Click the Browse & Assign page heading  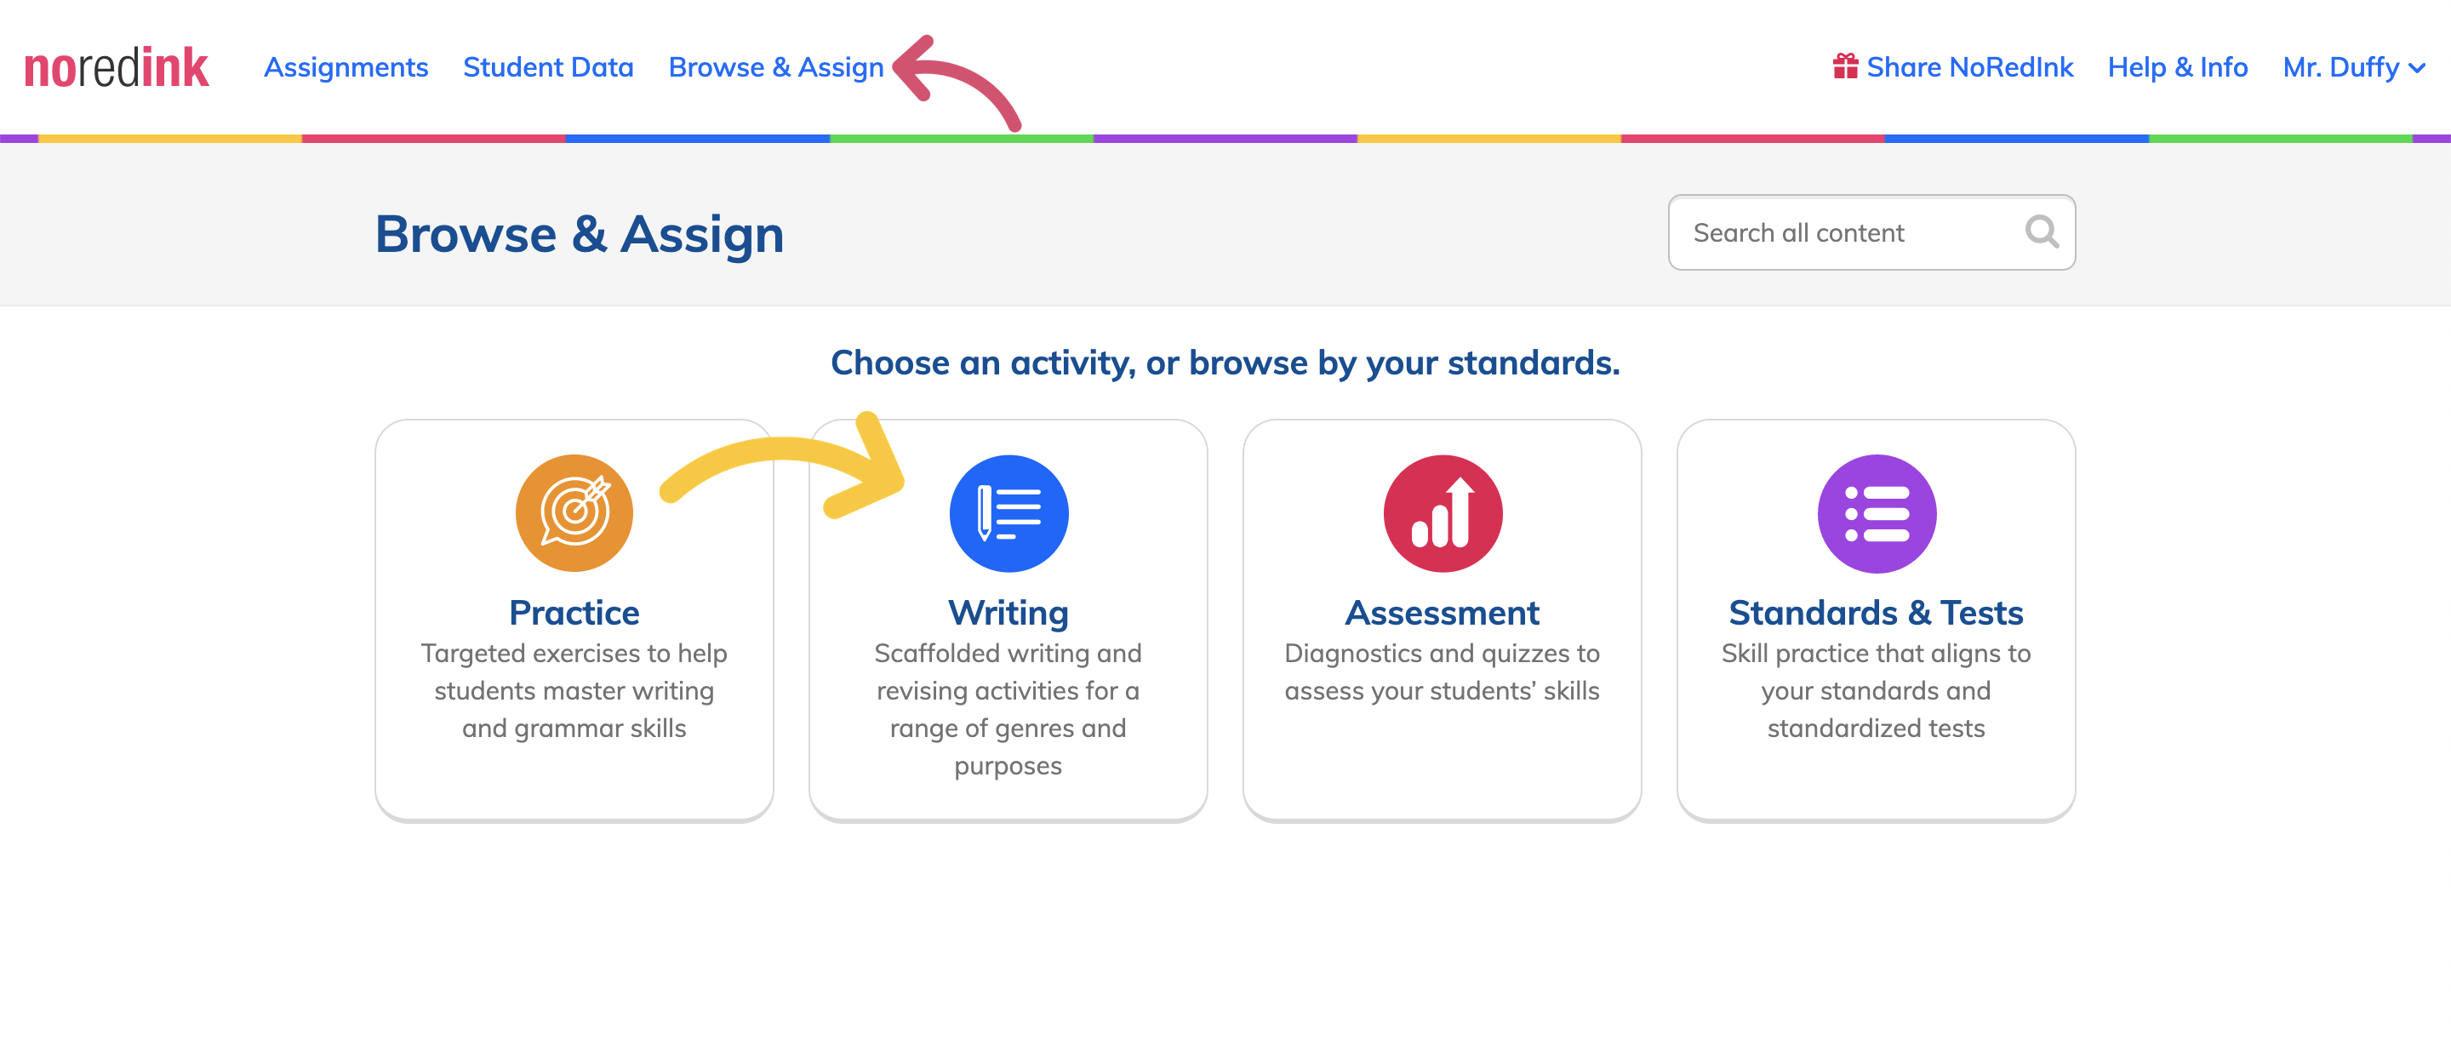point(579,234)
